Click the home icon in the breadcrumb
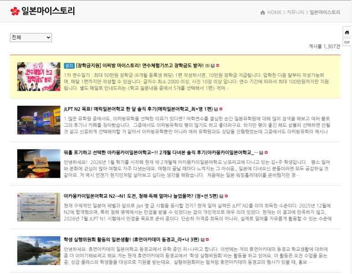352x274 pixels. coord(263,12)
